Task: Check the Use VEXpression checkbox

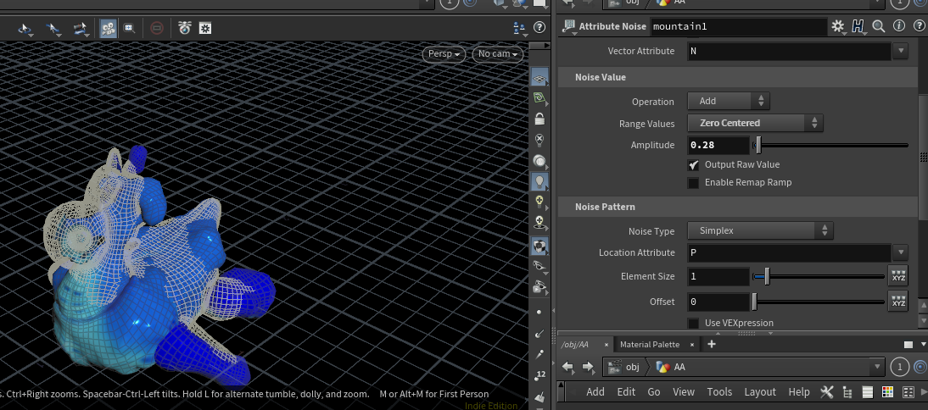Action: coord(693,323)
